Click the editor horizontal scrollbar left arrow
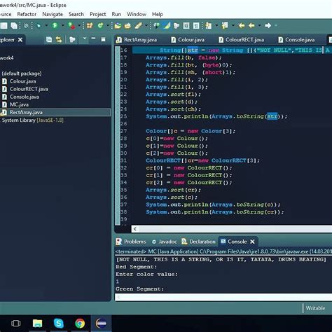Viewport: 332px width, 332px height. click(x=135, y=229)
